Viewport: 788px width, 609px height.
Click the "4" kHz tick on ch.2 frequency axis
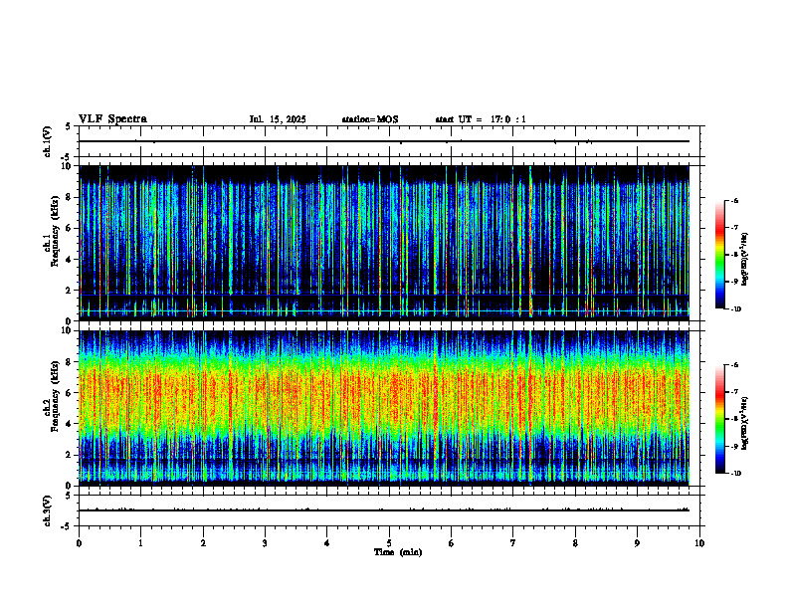(x=70, y=424)
